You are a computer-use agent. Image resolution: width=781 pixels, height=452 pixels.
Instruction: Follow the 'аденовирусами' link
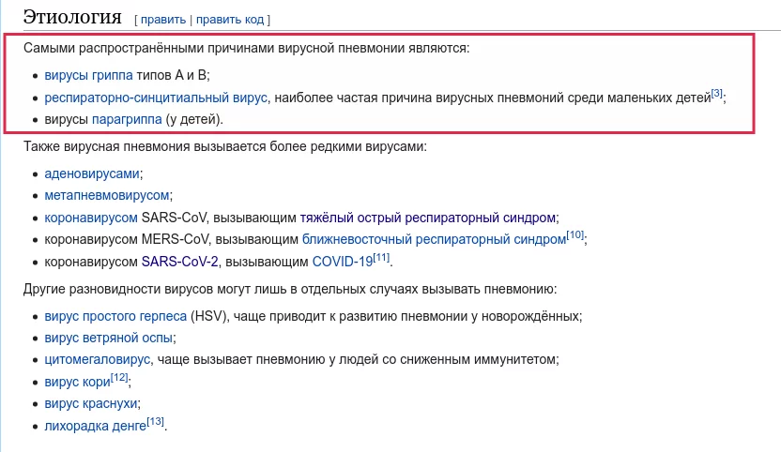tap(92, 173)
